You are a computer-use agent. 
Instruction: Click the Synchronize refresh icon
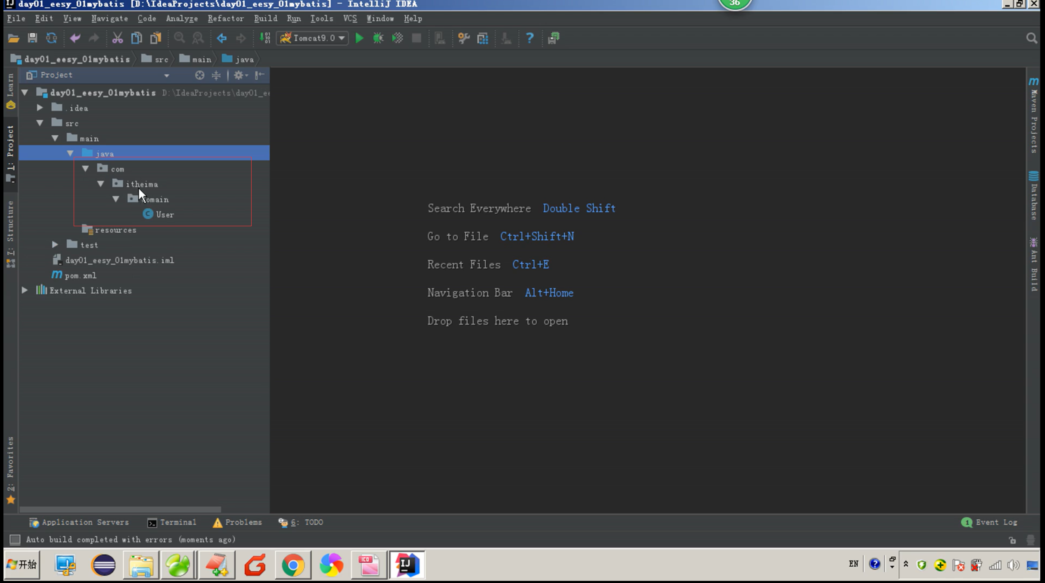(x=51, y=38)
